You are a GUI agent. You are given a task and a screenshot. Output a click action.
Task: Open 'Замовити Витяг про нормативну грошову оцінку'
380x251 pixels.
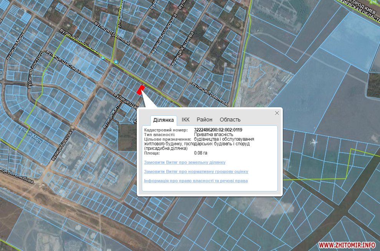coord(196,171)
